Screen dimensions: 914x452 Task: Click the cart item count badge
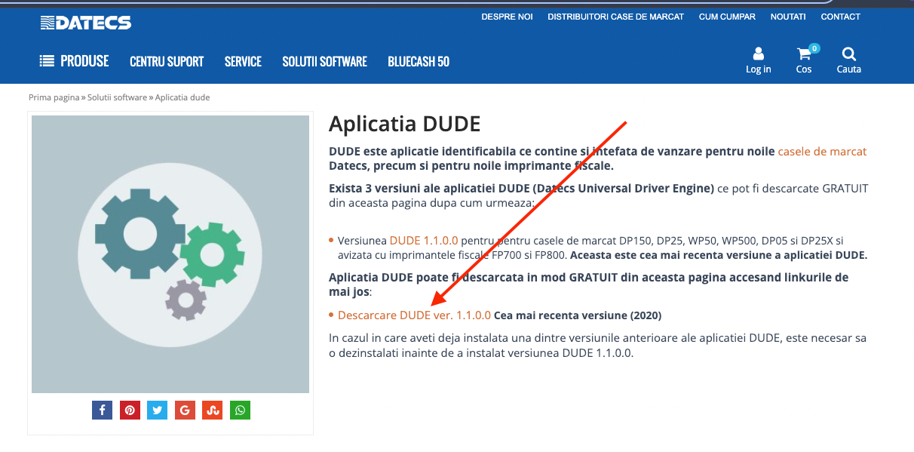tap(814, 48)
